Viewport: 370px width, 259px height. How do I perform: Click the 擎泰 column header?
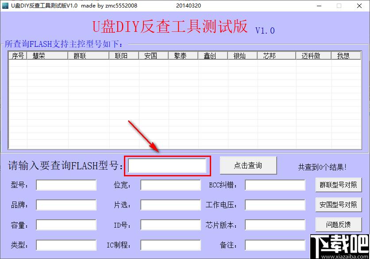pos(183,56)
